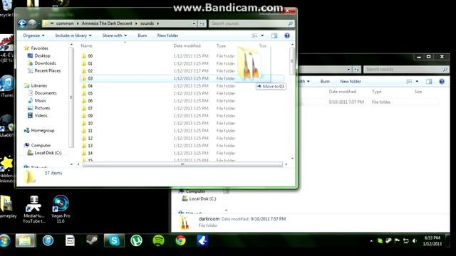The width and height of the screenshot is (456, 256).
Task: Click the Back arrow in front Explorer window
Action: [22, 23]
